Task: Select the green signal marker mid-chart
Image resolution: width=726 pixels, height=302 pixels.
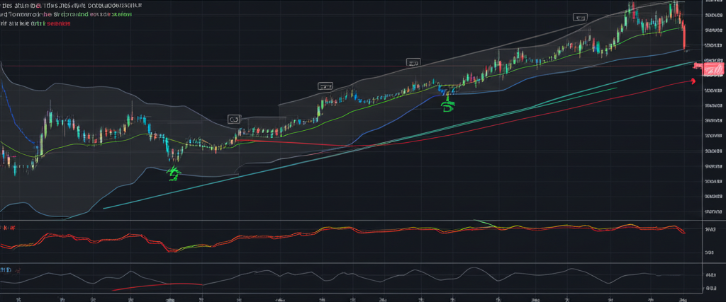Action: 447,107
